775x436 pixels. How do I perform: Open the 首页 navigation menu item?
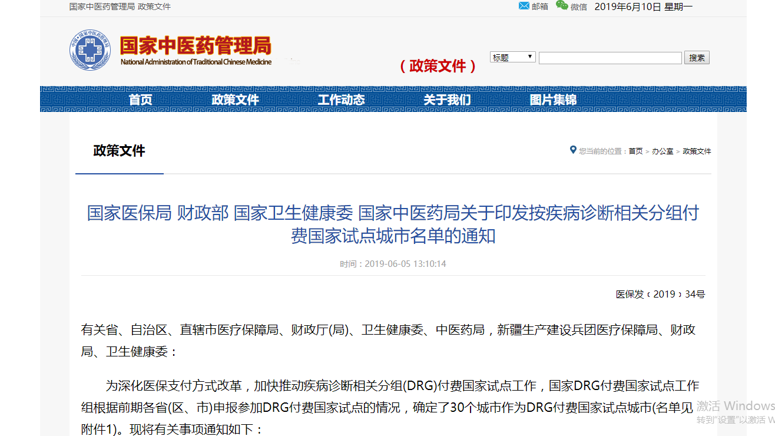(x=141, y=100)
